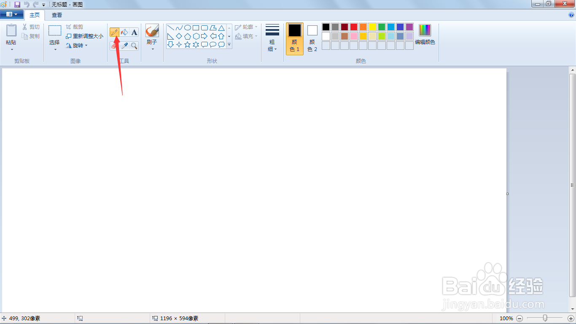The image size is (576, 324).
Task: Open the Paint help icon
Action: [x=572, y=15]
